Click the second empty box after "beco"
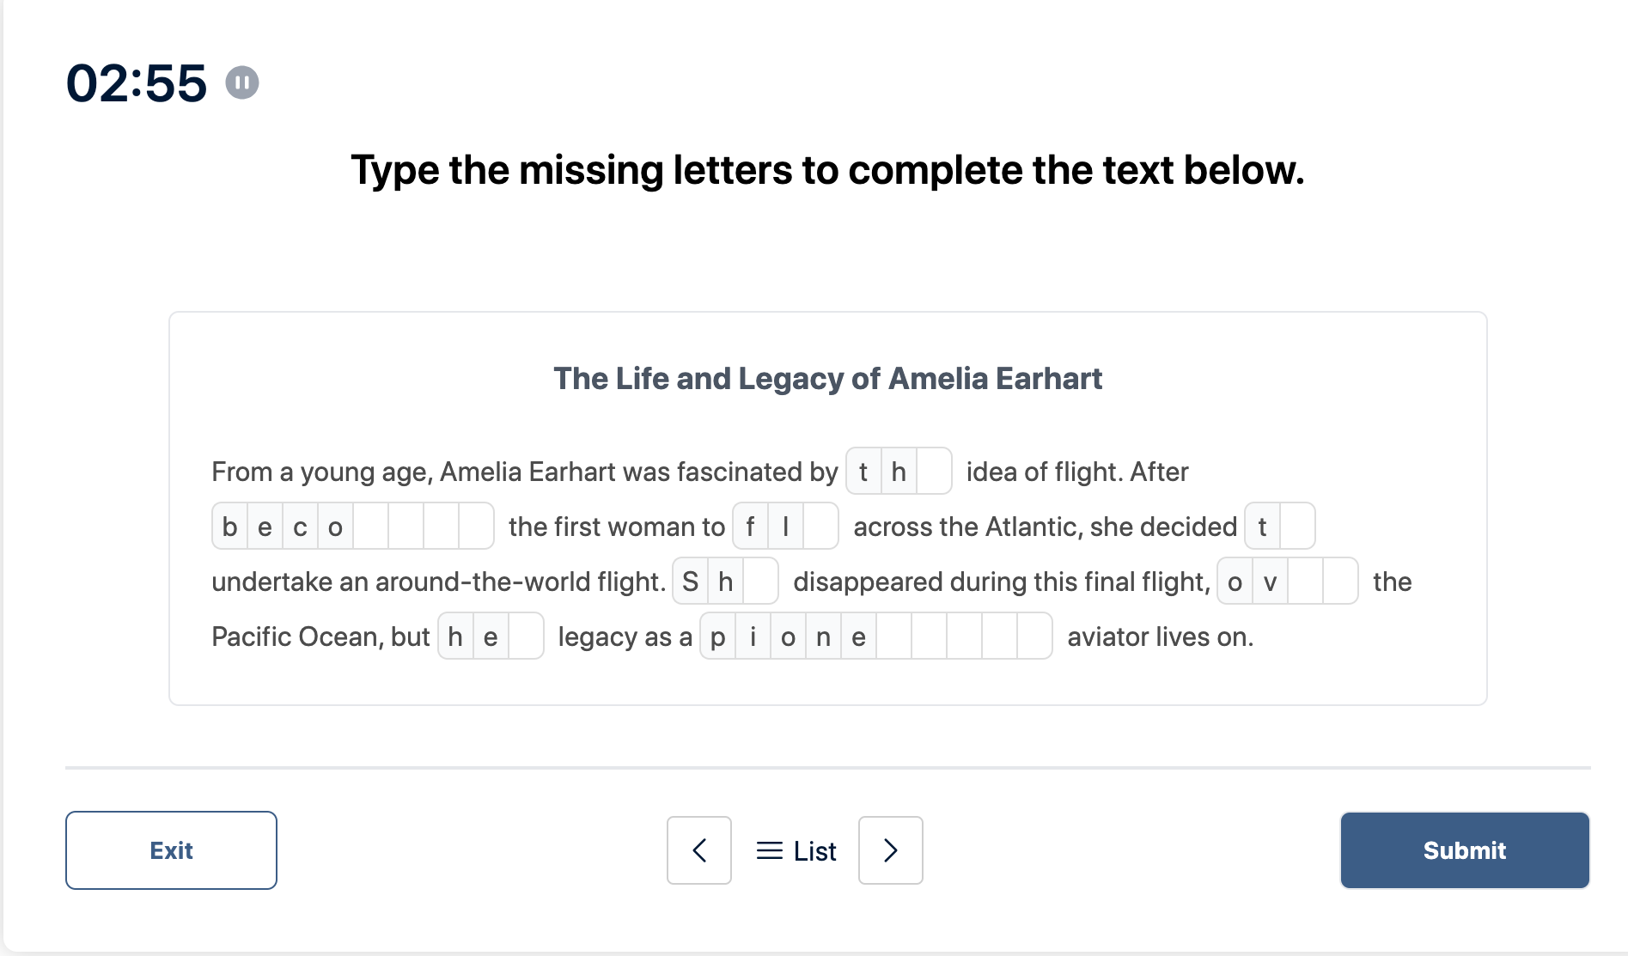This screenshot has height=956, width=1628. [x=406, y=527]
